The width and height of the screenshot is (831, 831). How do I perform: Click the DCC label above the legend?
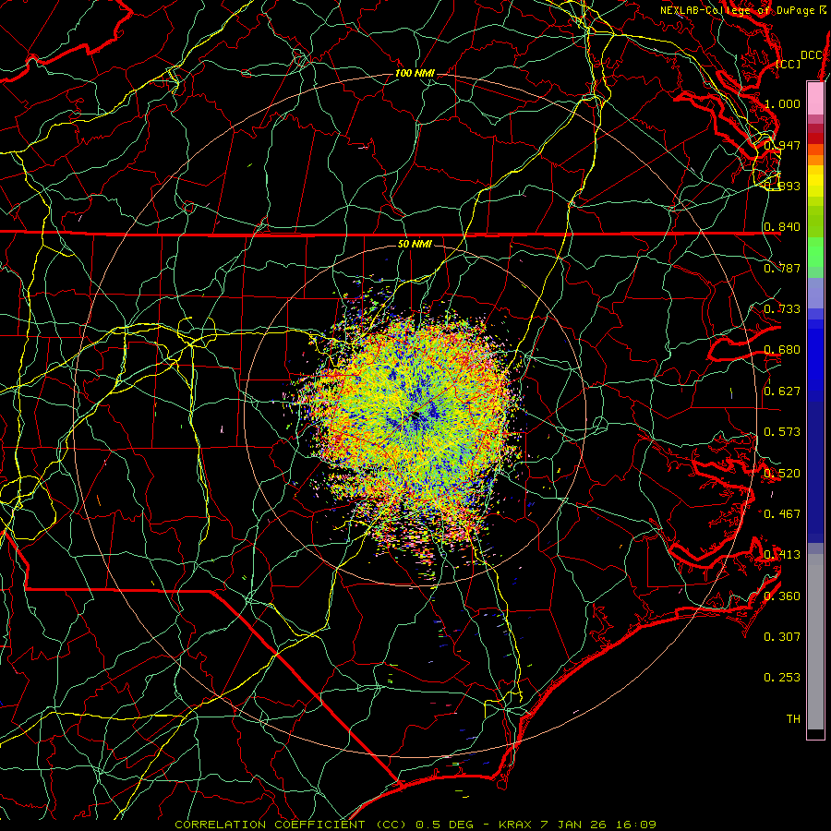pos(812,55)
